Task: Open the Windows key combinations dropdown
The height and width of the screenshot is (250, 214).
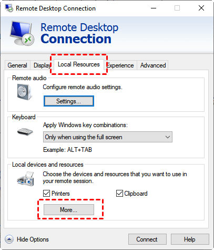Action: point(108,137)
